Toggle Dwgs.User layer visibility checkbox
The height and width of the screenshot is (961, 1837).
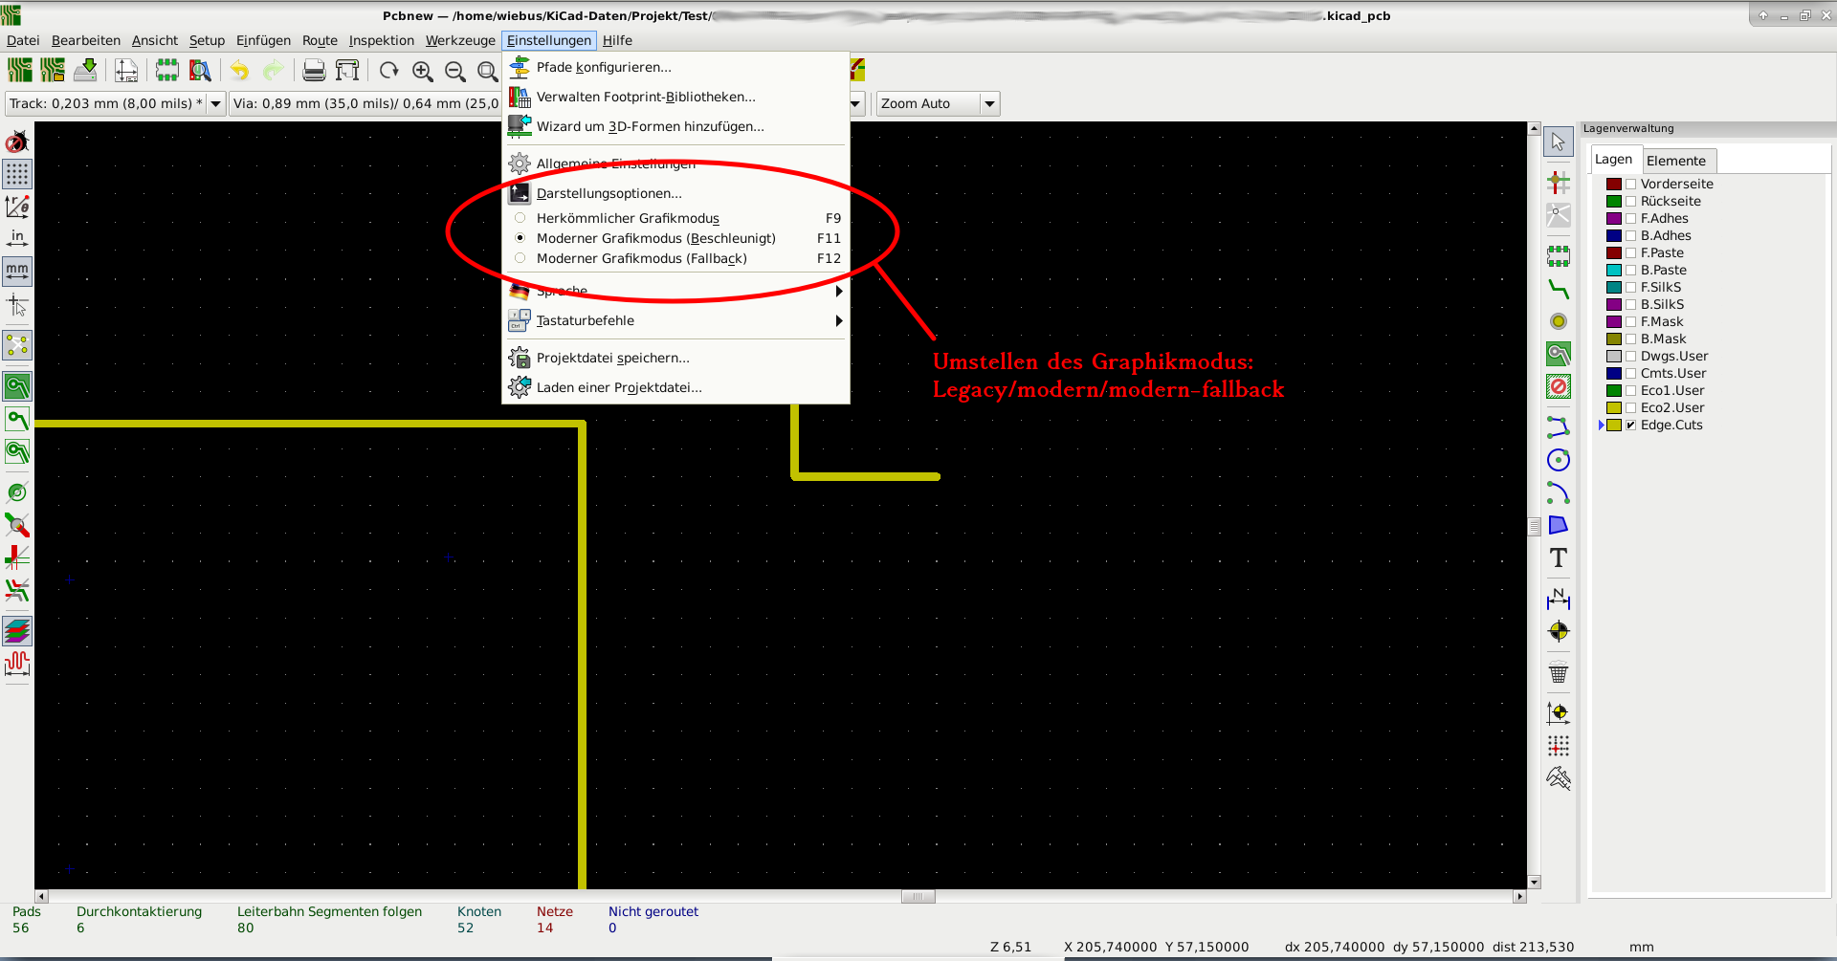(1630, 356)
